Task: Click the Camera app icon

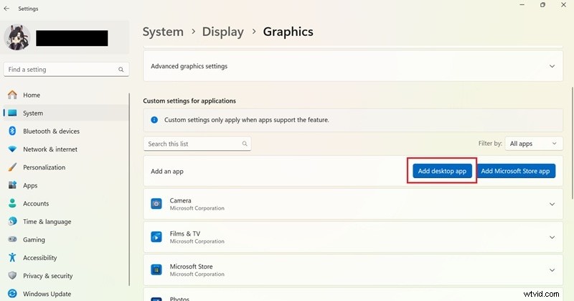Action: [x=156, y=204]
